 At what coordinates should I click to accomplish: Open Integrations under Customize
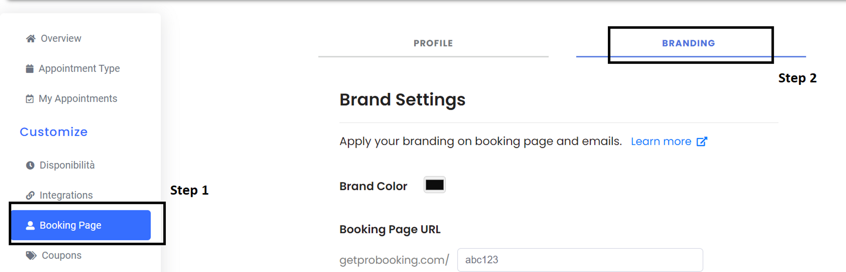point(59,195)
